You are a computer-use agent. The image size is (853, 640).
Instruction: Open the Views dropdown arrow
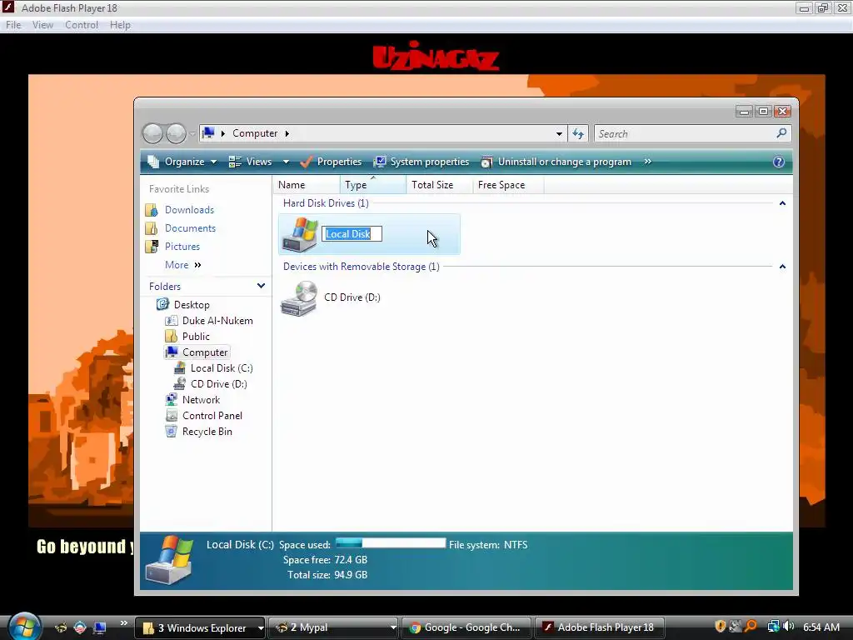(287, 162)
